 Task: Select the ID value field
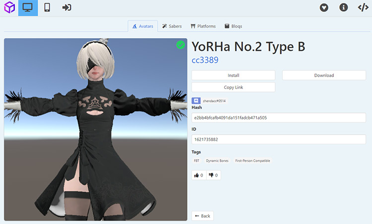click(x=279, y=139)
